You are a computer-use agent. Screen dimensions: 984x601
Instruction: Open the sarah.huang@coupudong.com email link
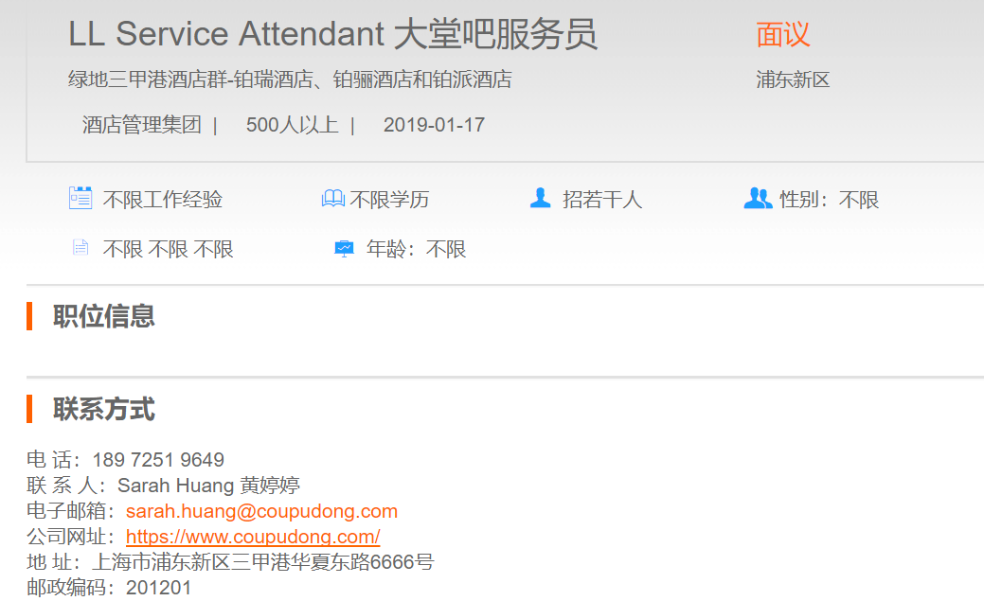tap(261, 511)
